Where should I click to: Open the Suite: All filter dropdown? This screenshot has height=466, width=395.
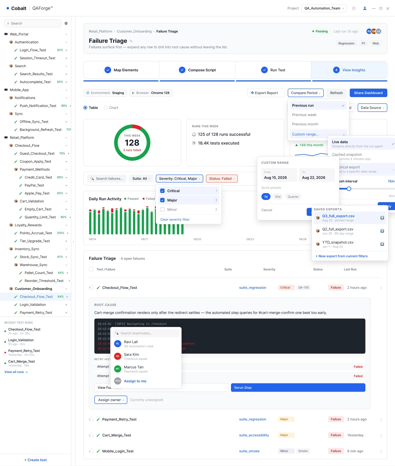[141, 179]
